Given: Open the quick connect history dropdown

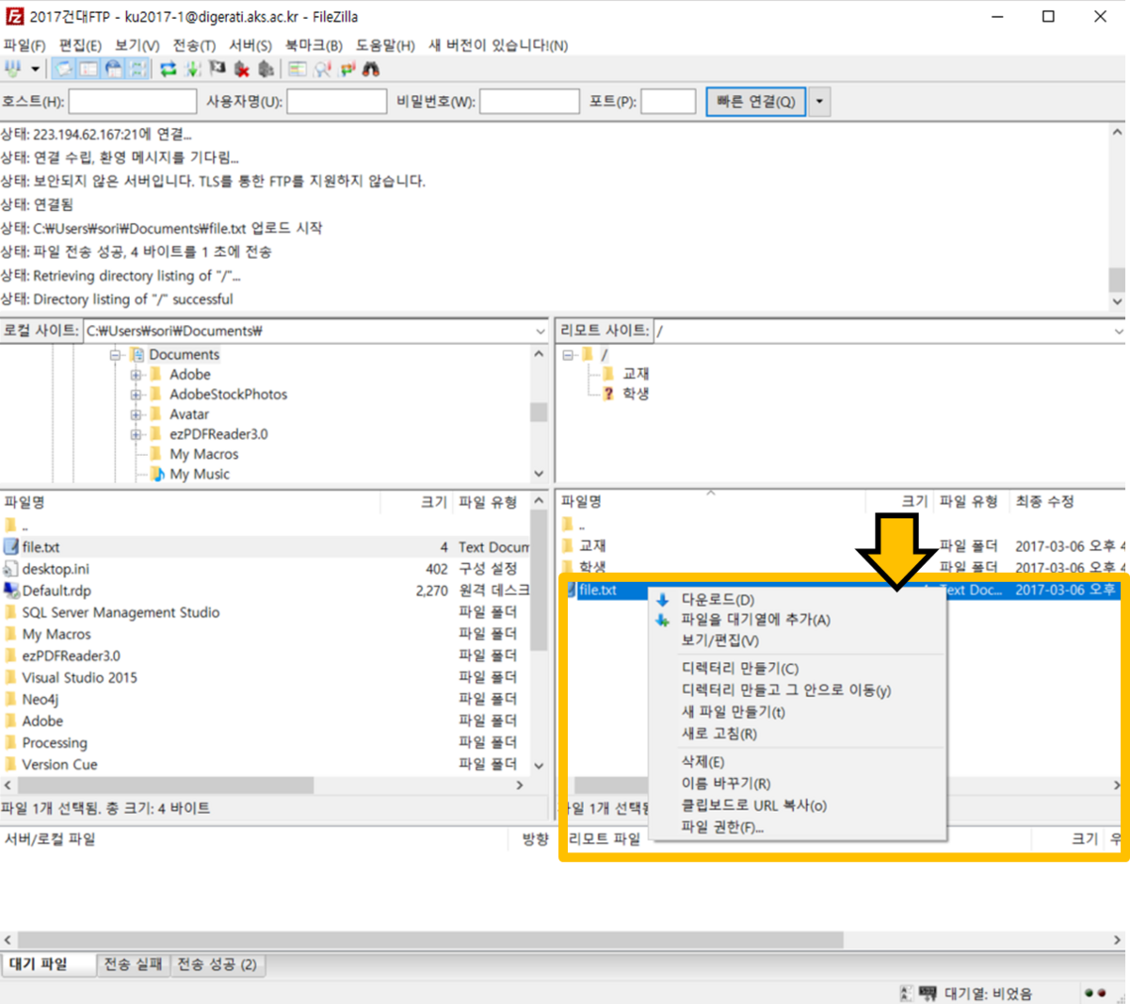Looking at the screenshot, I should click(x=819, y=102).
